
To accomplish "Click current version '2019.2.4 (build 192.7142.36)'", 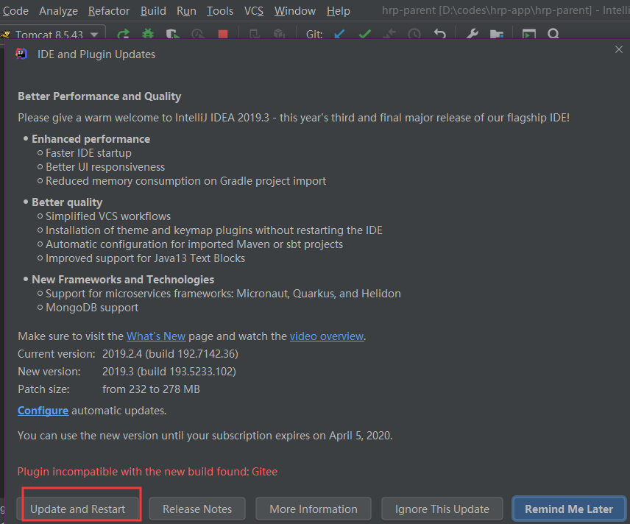I will (x=170, y=353).
